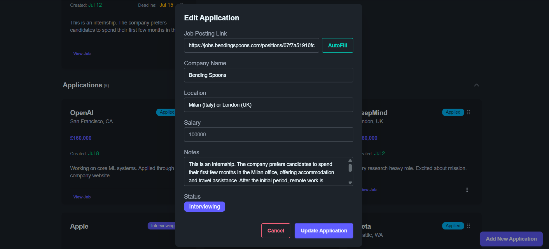Click Update Application
This screenshot has height=249, width=549.
[x=324, y=231]
